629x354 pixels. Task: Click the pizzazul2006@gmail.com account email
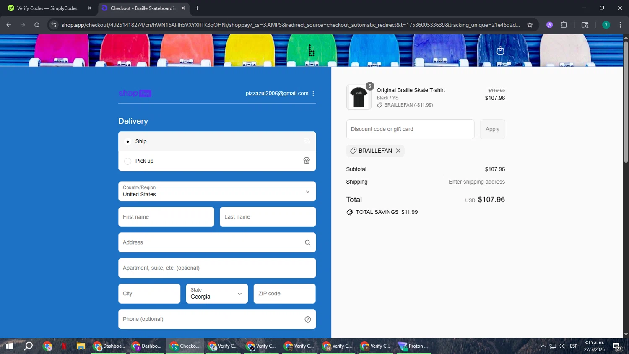277,94
